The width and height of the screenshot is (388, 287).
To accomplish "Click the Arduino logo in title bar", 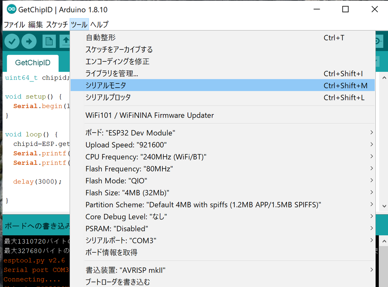I will click(x=12, y=9).
